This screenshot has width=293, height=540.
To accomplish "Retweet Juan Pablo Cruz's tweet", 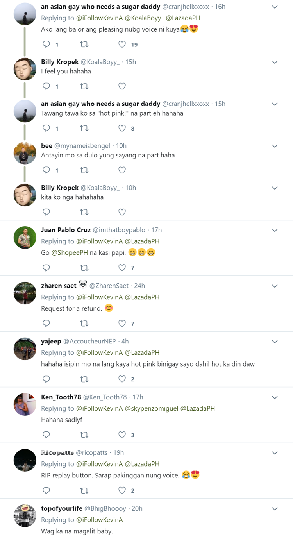I will click(84, 268).
